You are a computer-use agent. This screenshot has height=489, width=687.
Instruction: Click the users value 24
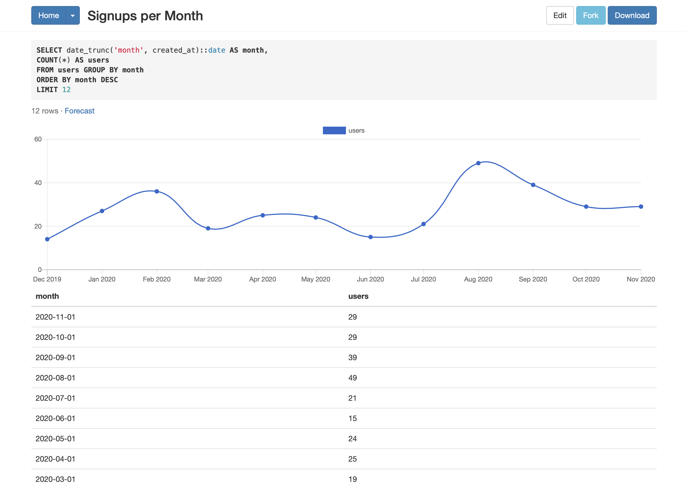coord(353,439)
